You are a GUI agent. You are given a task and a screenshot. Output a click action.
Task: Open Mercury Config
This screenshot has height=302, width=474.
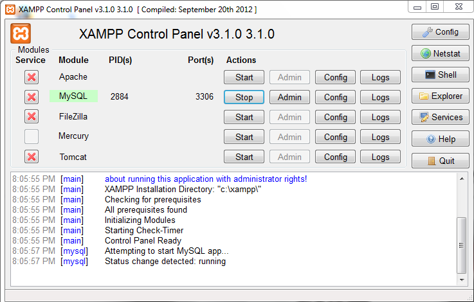click(335, 137)
